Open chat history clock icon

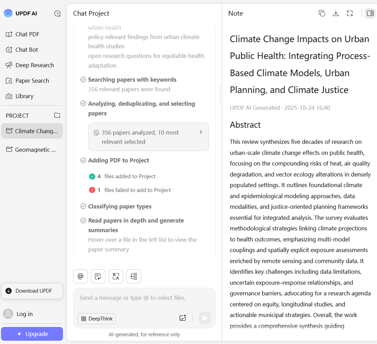point(57,13)
